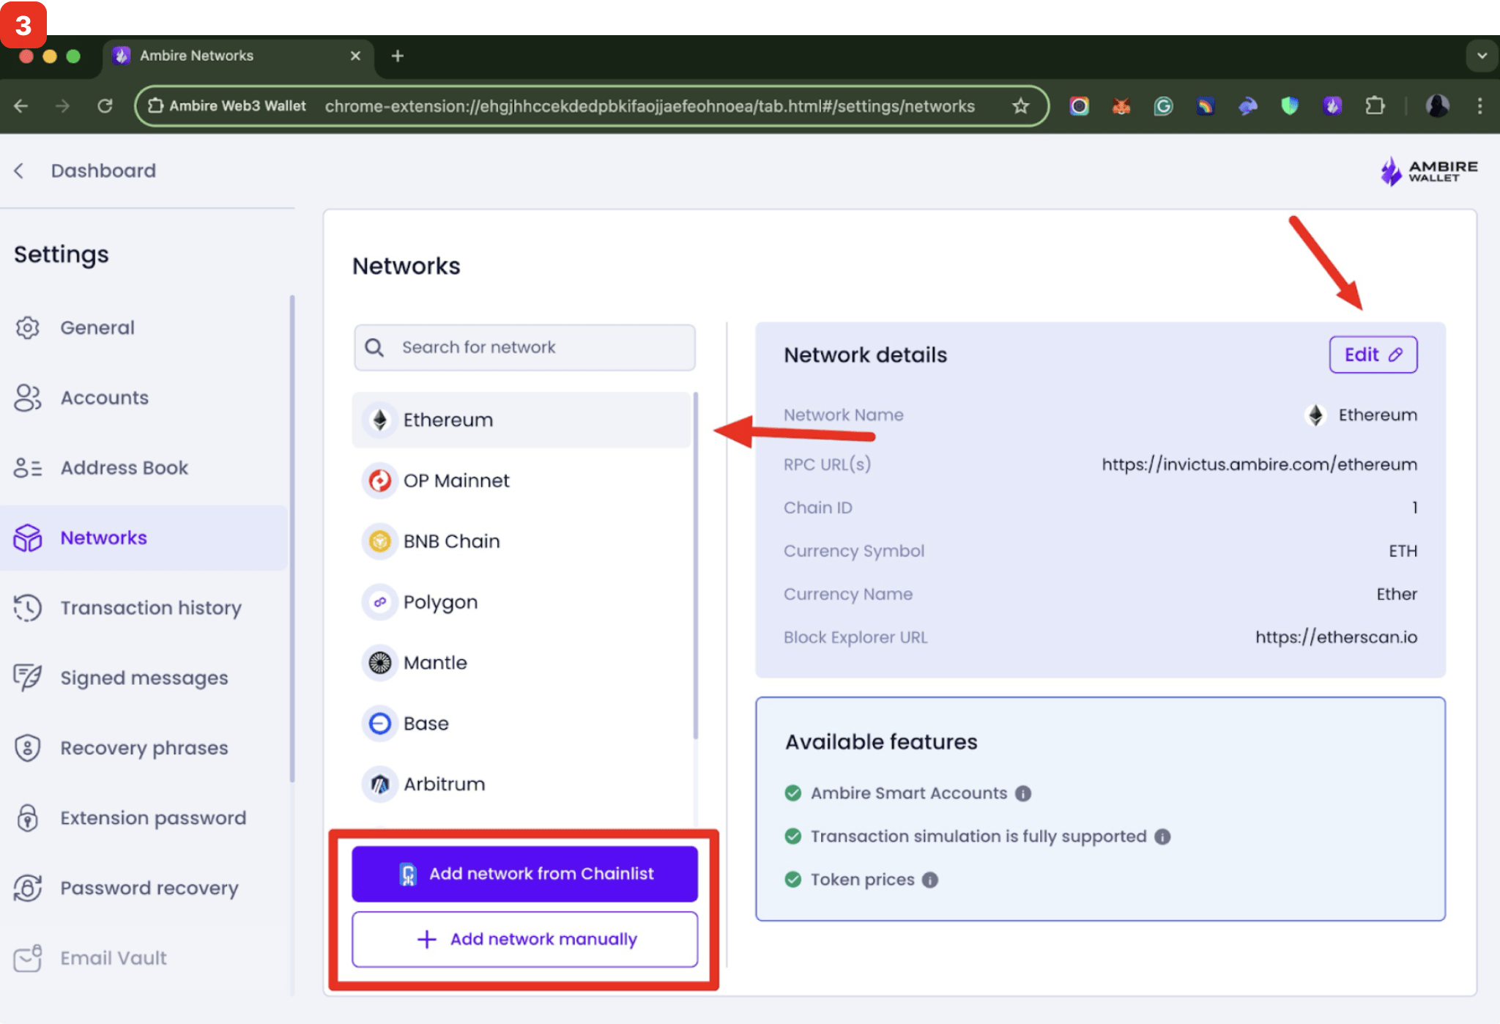The height and width of the screenshot is (1024, 1500).
Task: Open the browser tab search chevron
Action: pos(1480,56)
